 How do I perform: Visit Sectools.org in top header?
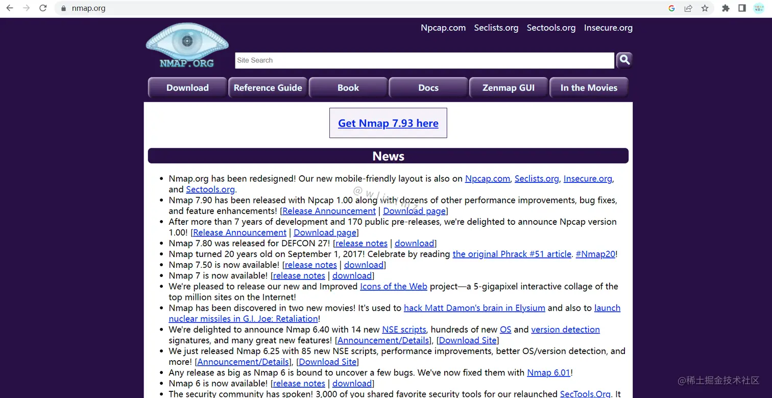click(551, 28)
